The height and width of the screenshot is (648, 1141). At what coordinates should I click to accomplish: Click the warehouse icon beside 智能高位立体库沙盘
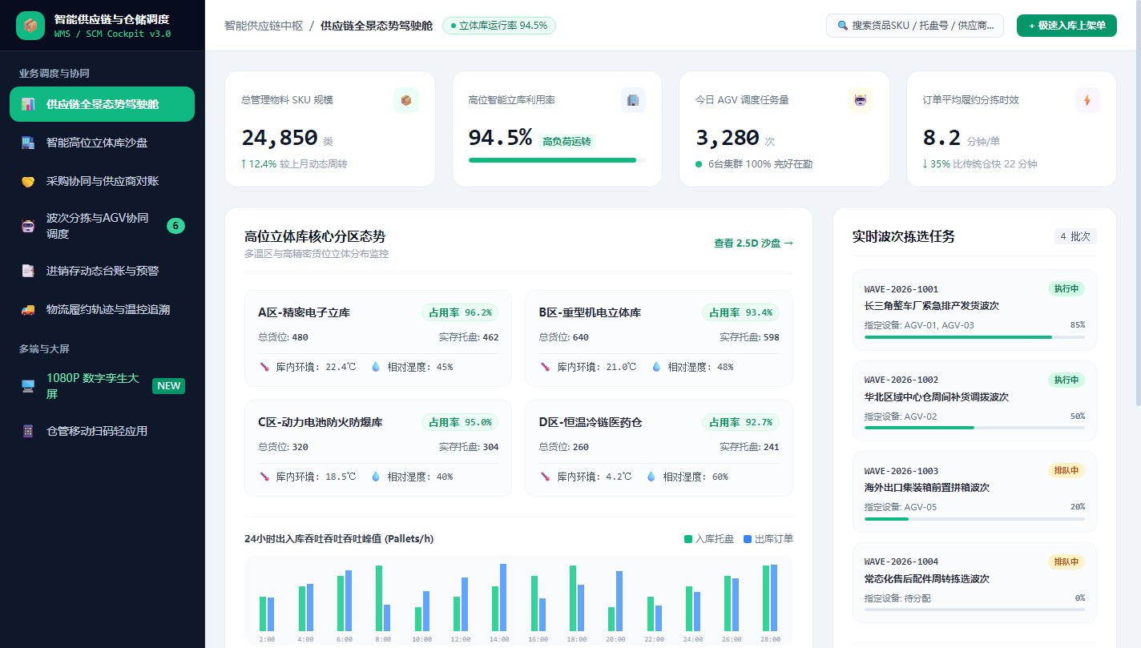click(x=28, y=143)
